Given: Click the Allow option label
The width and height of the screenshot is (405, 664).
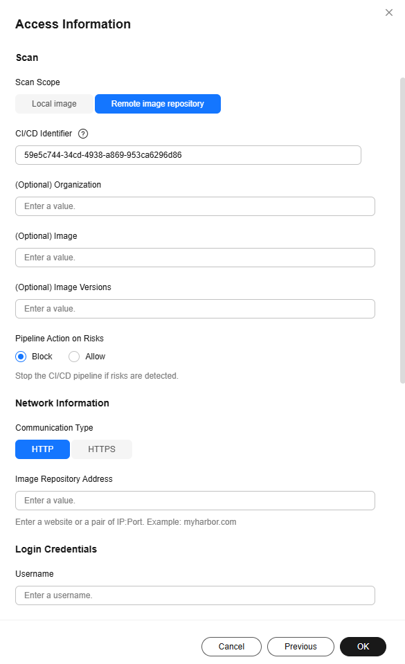Looking at the screenshot, I should [96, 357].
